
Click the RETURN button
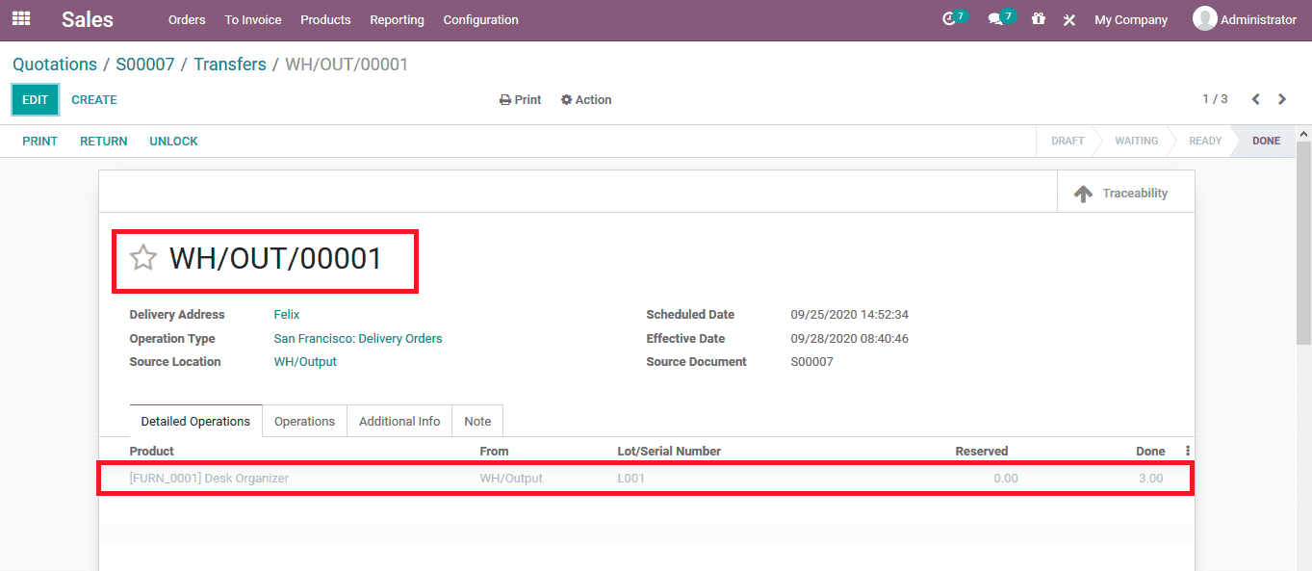click(x=104, y=142)
